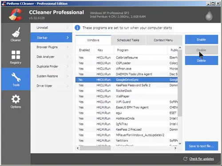Open the Registry section icon

click(x=16, y=57)
